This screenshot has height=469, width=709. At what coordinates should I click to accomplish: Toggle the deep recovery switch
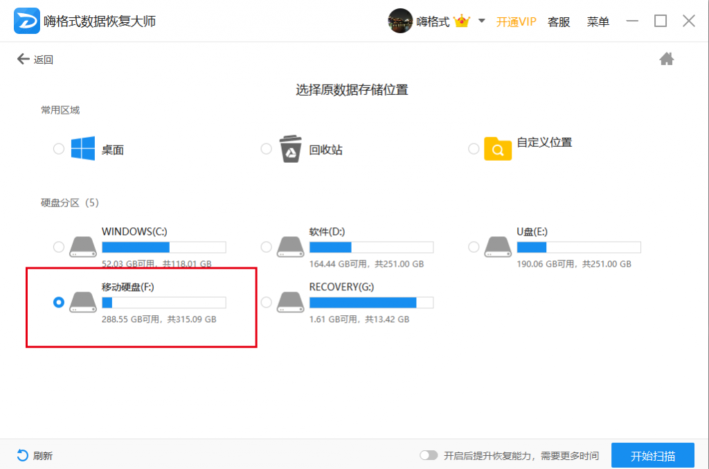tap(429, 455)
